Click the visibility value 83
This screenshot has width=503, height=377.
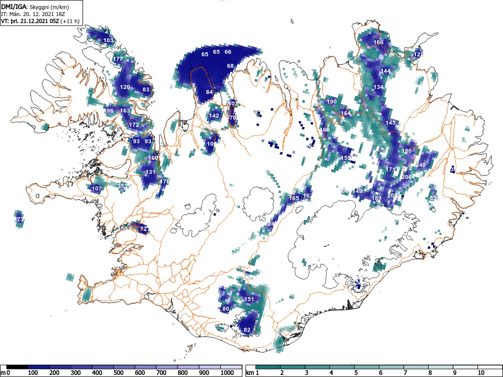click(x=146, y=89)
